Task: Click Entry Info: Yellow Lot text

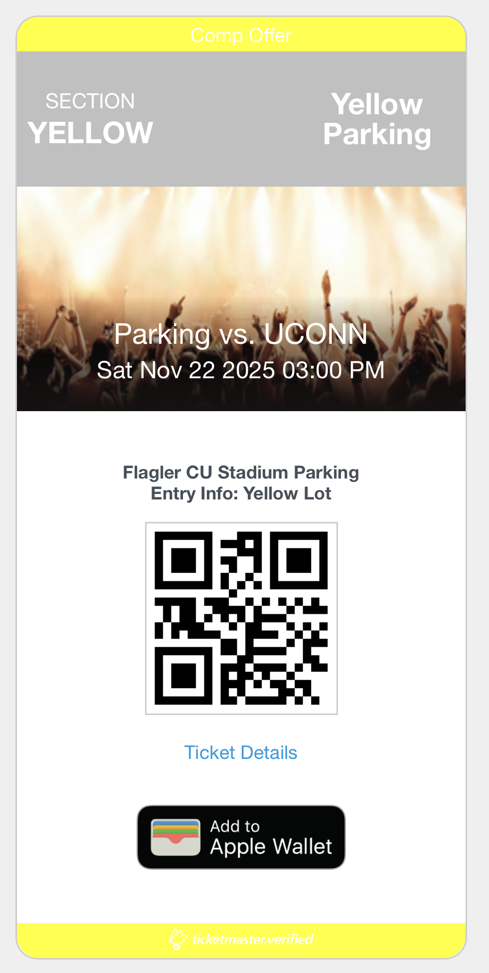Action: tap(241, 493)
